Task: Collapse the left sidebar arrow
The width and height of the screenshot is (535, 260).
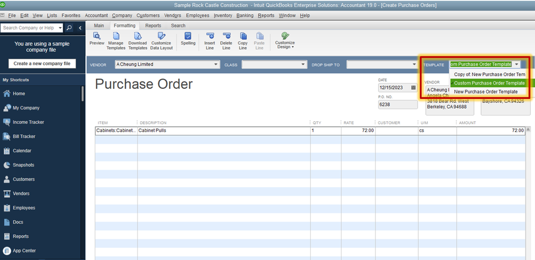Action: tap(80, 28)
